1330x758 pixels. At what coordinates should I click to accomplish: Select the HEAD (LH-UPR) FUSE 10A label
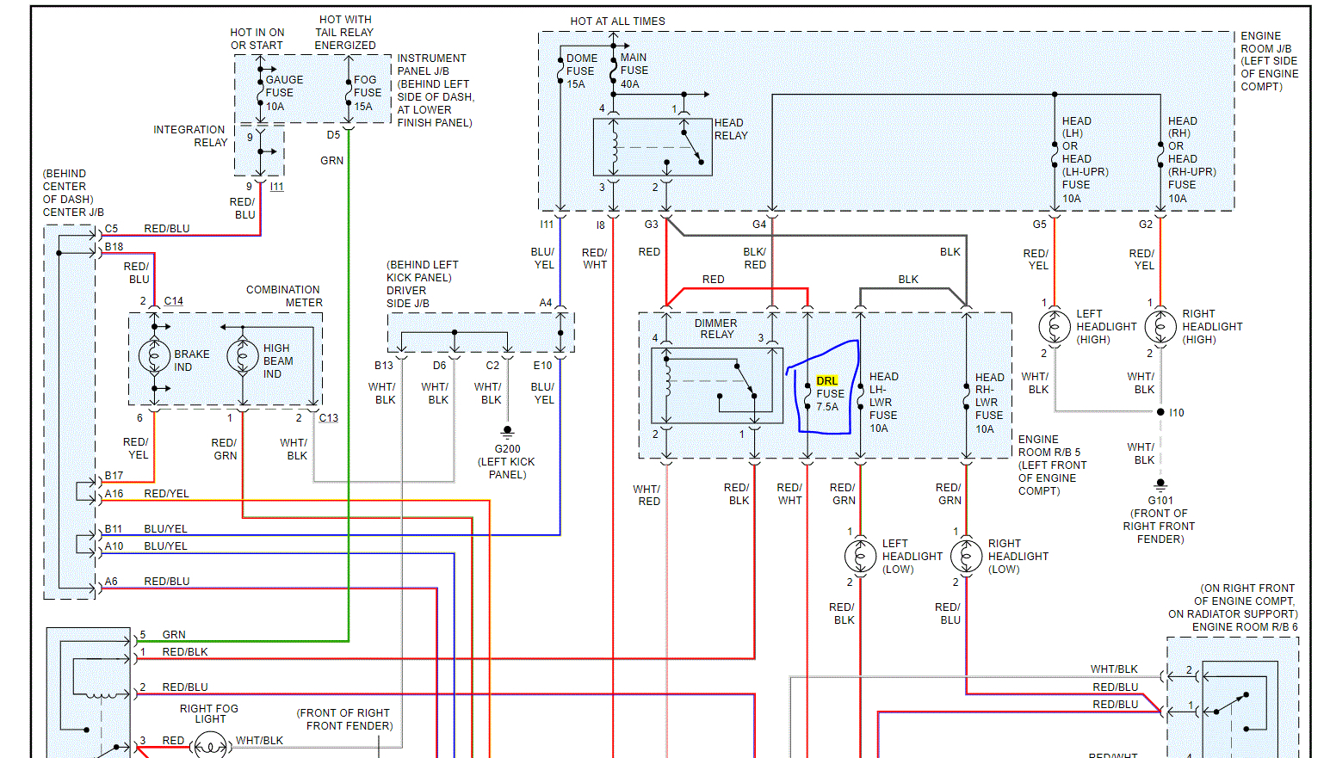pos(1085,159)
